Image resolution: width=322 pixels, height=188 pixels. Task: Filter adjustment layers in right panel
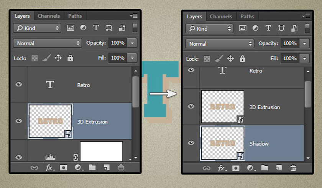[x=255, y=28]
